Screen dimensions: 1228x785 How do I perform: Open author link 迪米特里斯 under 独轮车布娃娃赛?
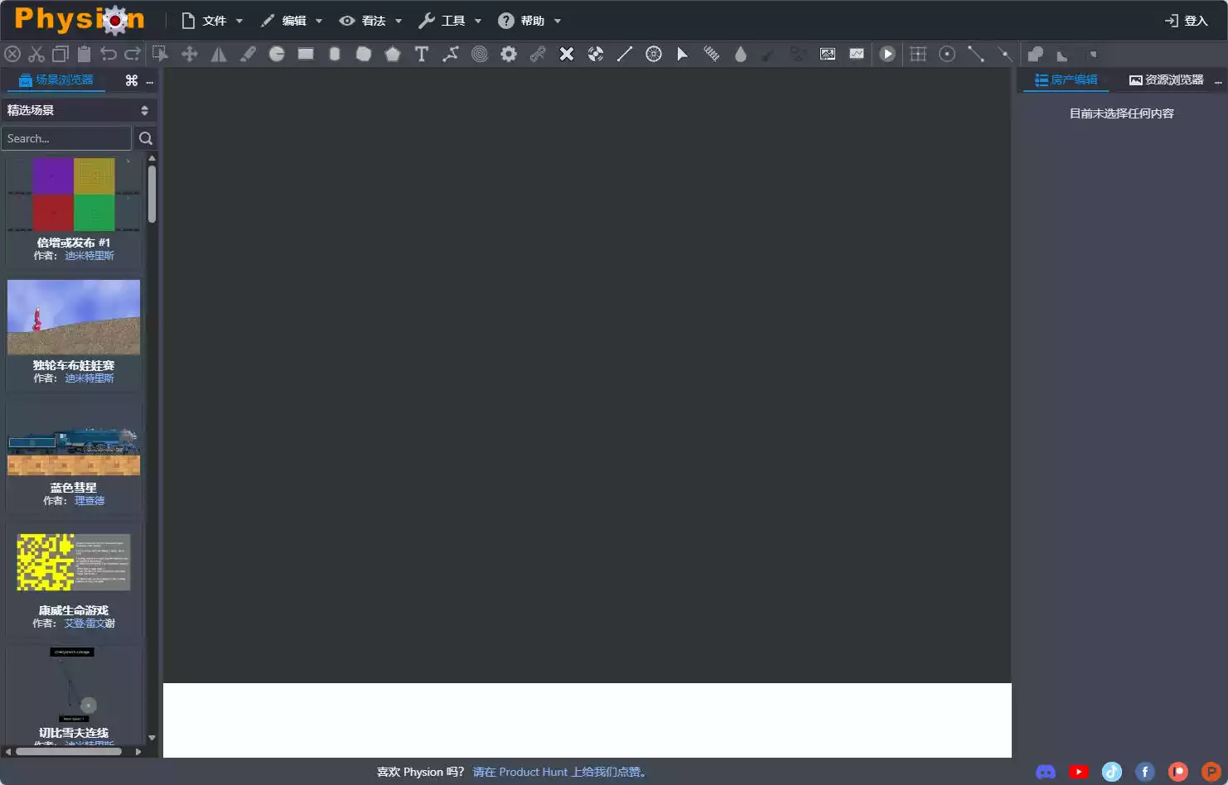tap(89, 378)
